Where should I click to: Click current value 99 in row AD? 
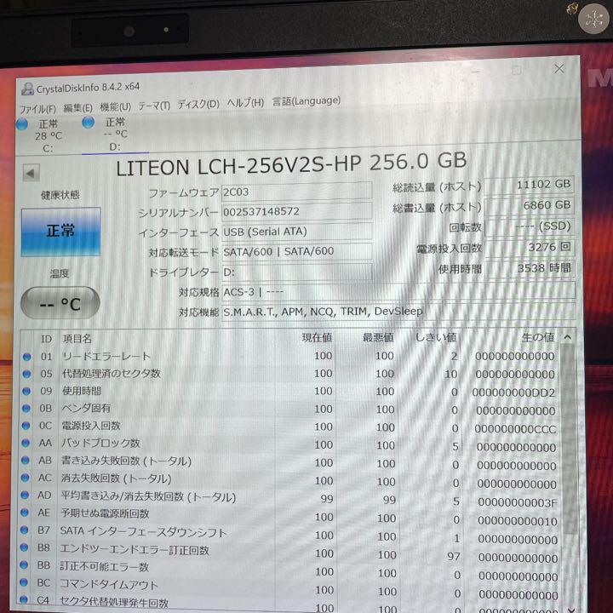(326, 498)
